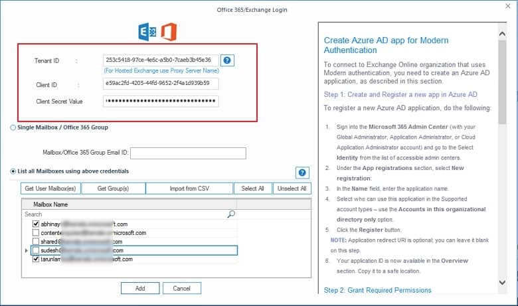Uncheck the abhinay mailbox checkbox
The image size is (518, 306).
pos(36,224)
